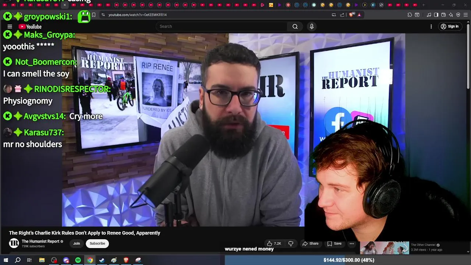
Task: Click the video title about Charlie Kirk Rules
Action: [x=85, y=233]
